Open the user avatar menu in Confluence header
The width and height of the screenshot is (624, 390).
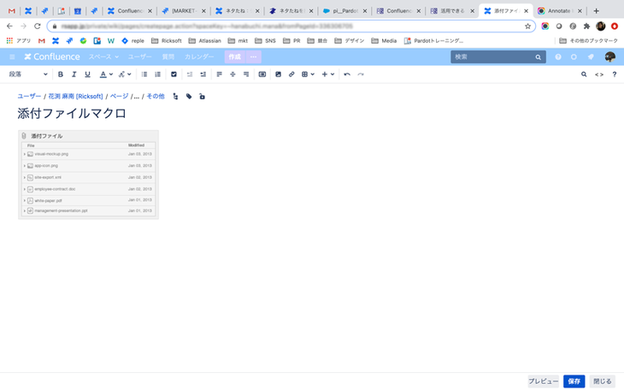pos(610,57)
